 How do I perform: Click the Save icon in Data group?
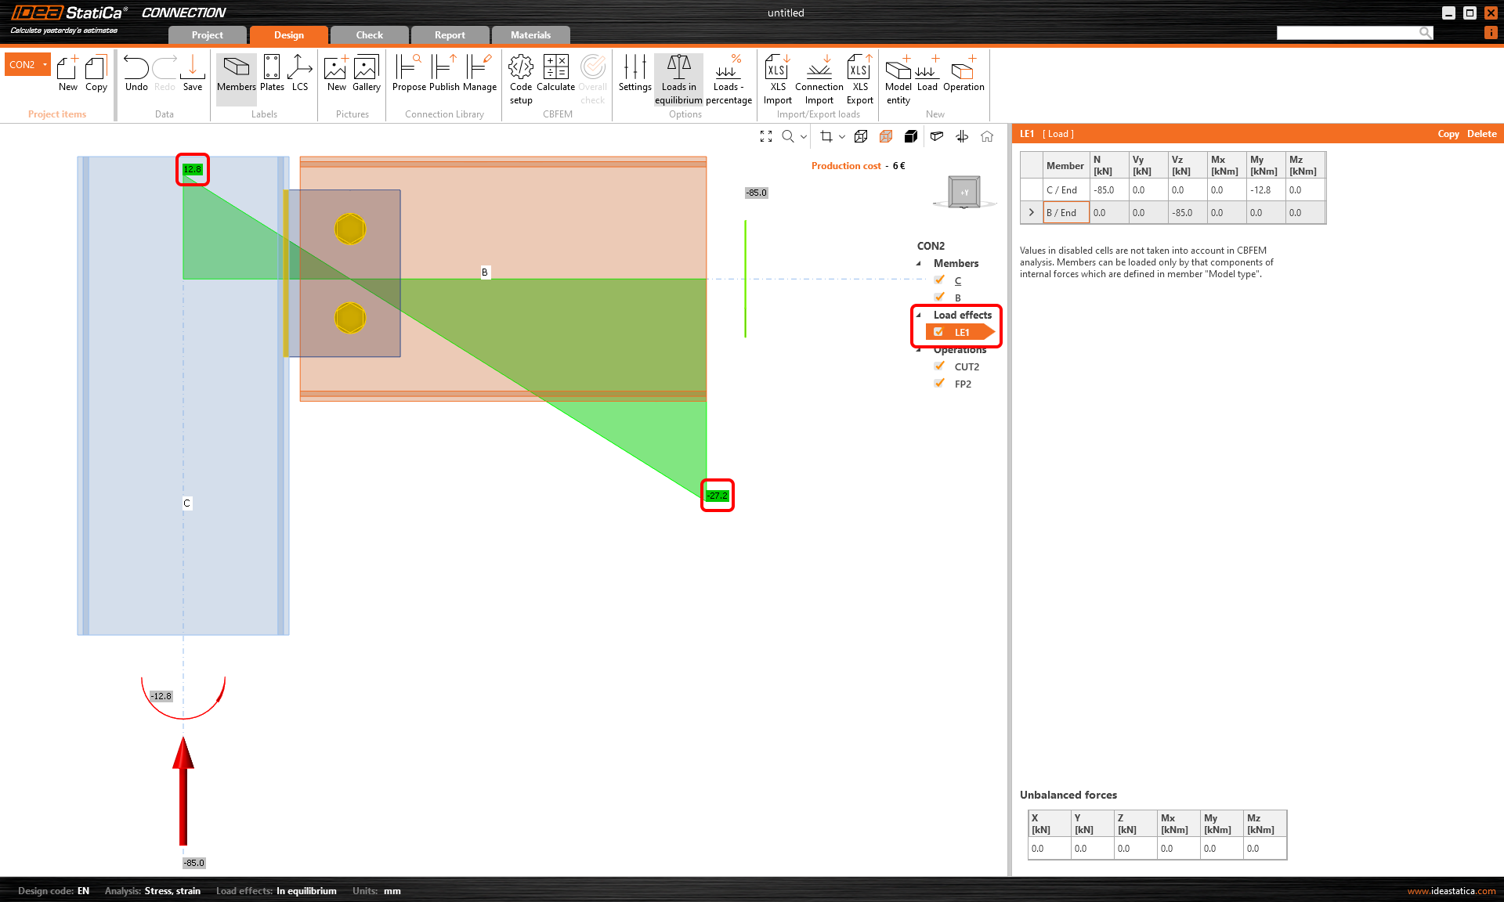(193, 74)
